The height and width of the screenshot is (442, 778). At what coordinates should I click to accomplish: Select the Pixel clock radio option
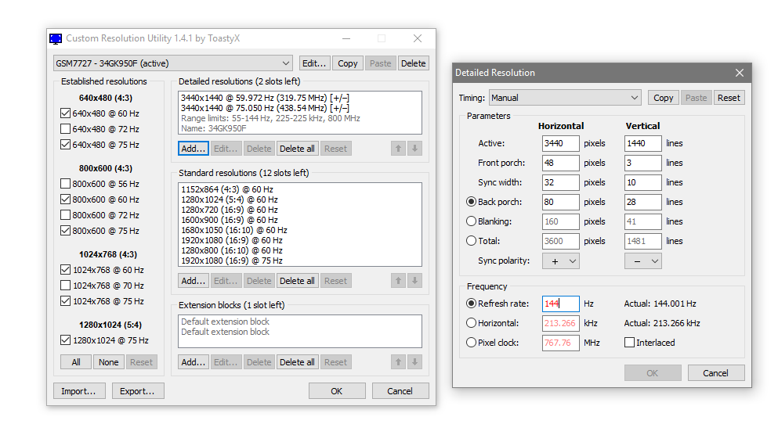coord(471,343)
